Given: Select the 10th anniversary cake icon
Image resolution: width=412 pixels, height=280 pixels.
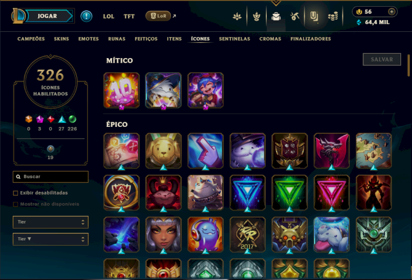Looking at the screenshot, I should pos(122,90).
